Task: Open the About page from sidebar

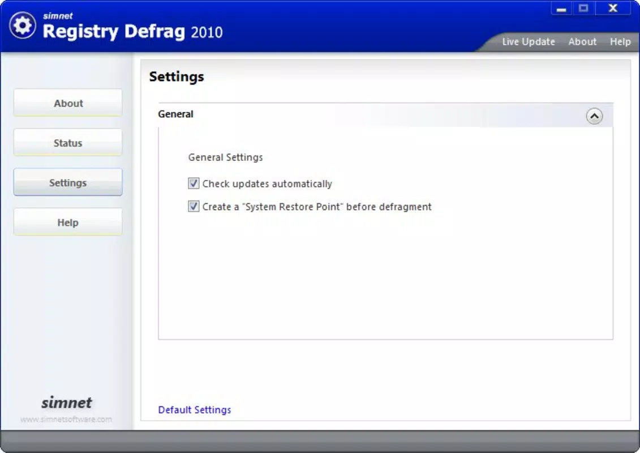Action: click(x=68, y=103)
